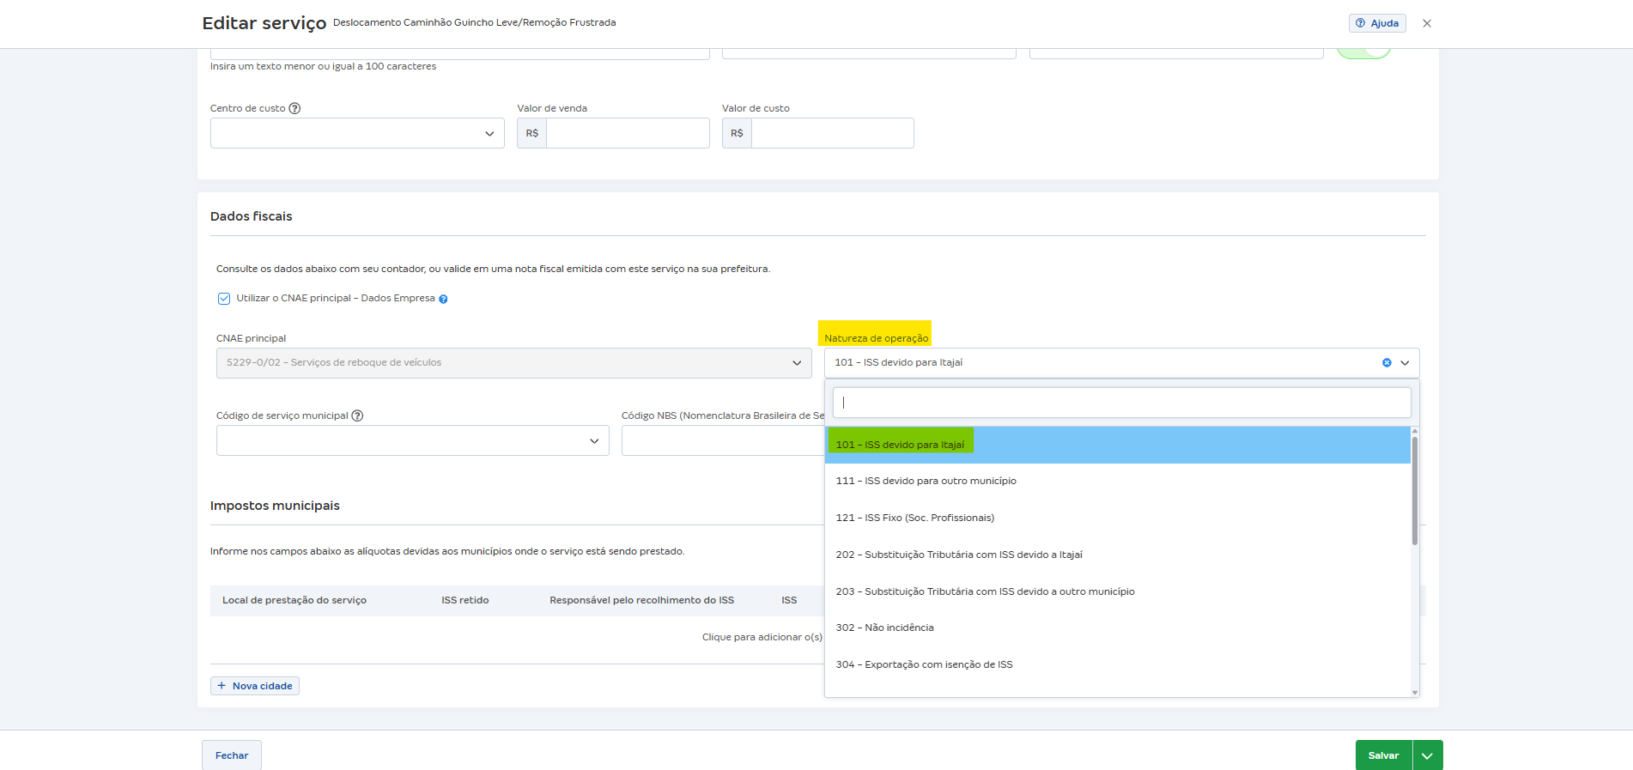Screen dimensions: 1633x770
Task: Choose 302 - Não incidência option
Action: [884, 628]
